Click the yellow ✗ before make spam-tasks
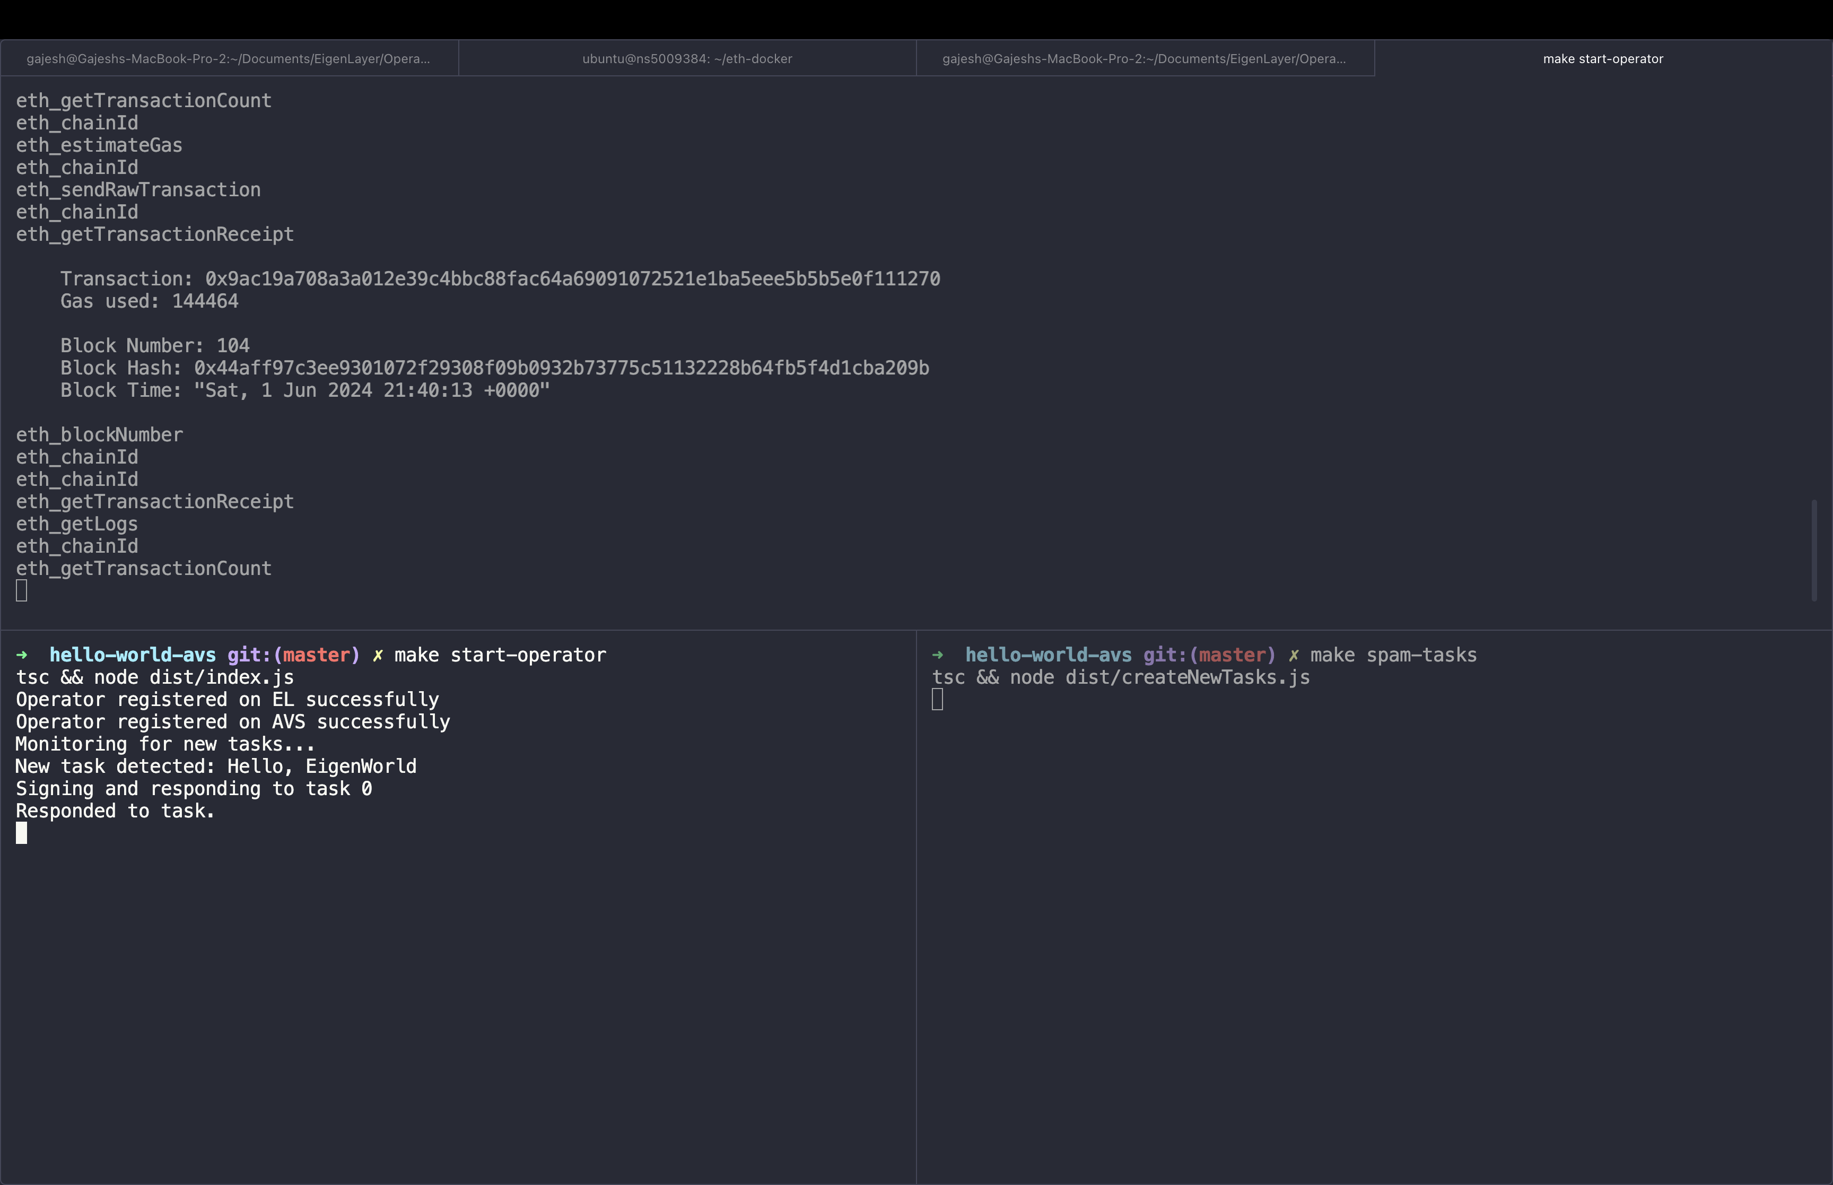Screen dimensions: 1833x1185 point(1293,655)
